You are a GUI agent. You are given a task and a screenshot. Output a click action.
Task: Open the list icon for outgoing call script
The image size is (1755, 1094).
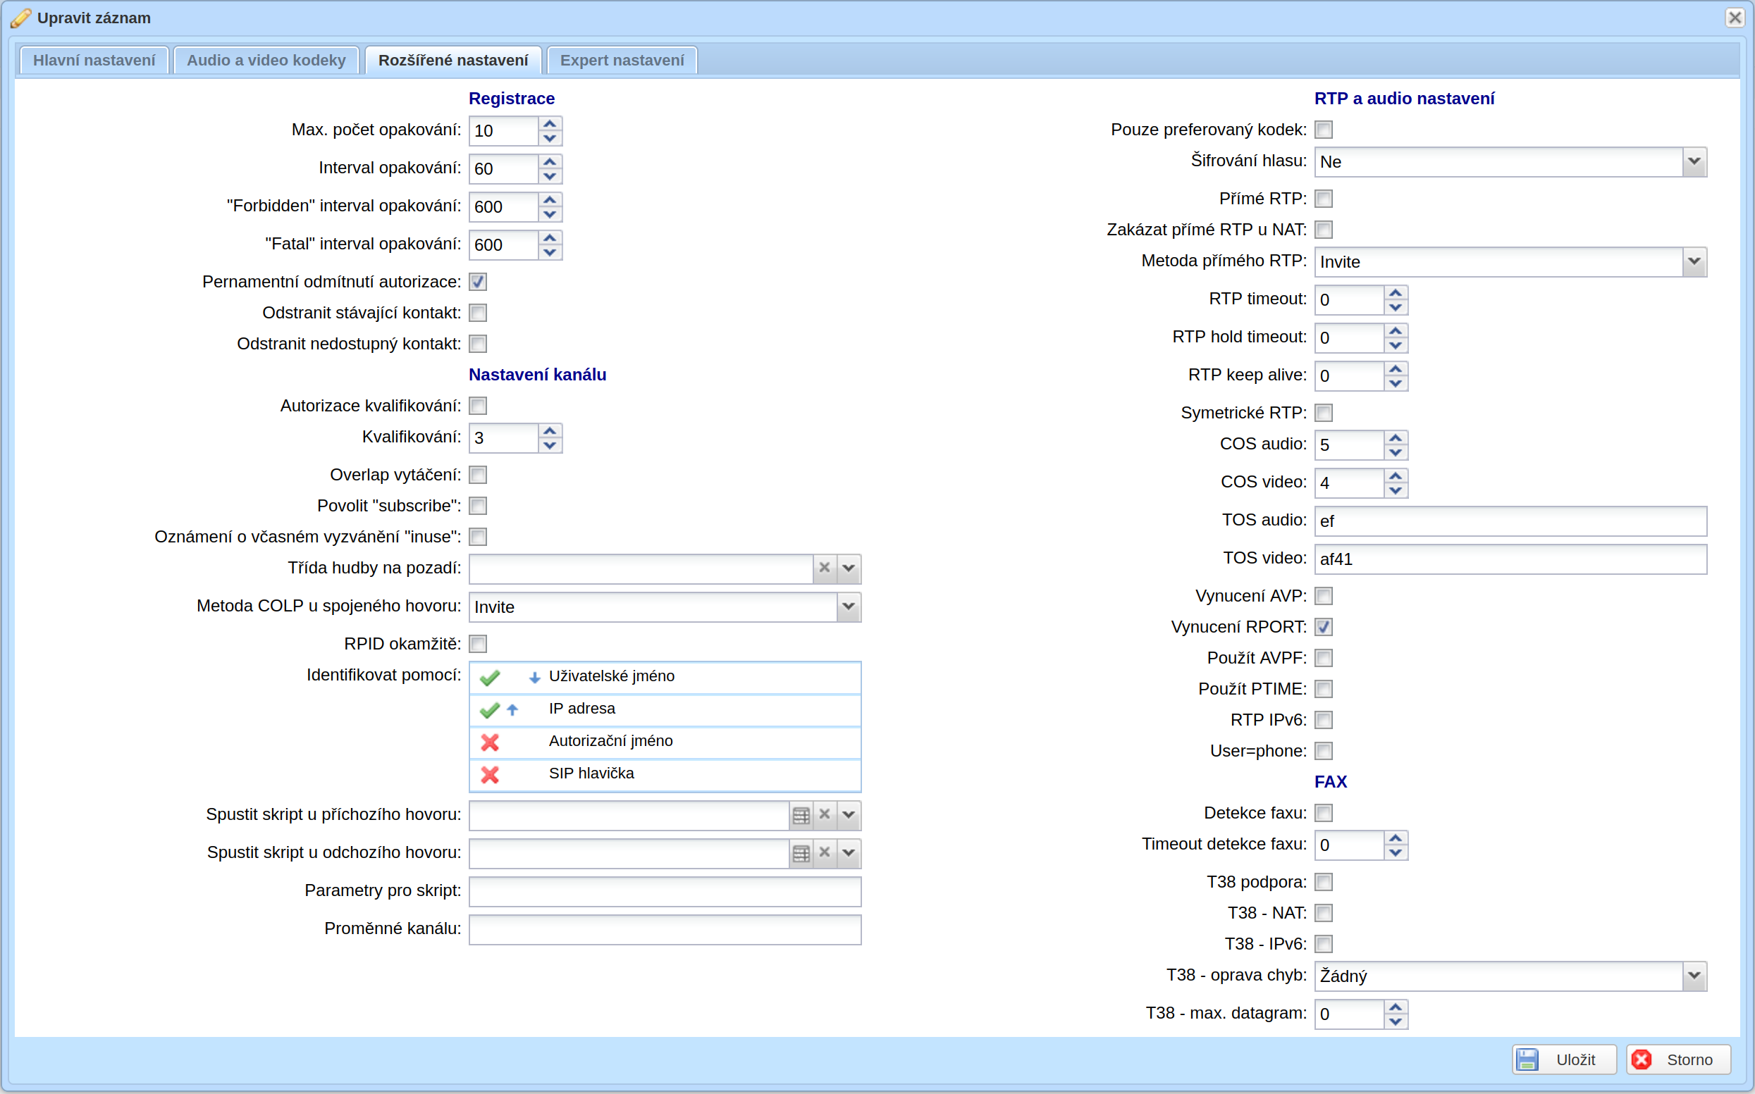pos(801,853)
